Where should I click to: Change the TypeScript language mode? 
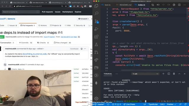[x=153, y=104]
